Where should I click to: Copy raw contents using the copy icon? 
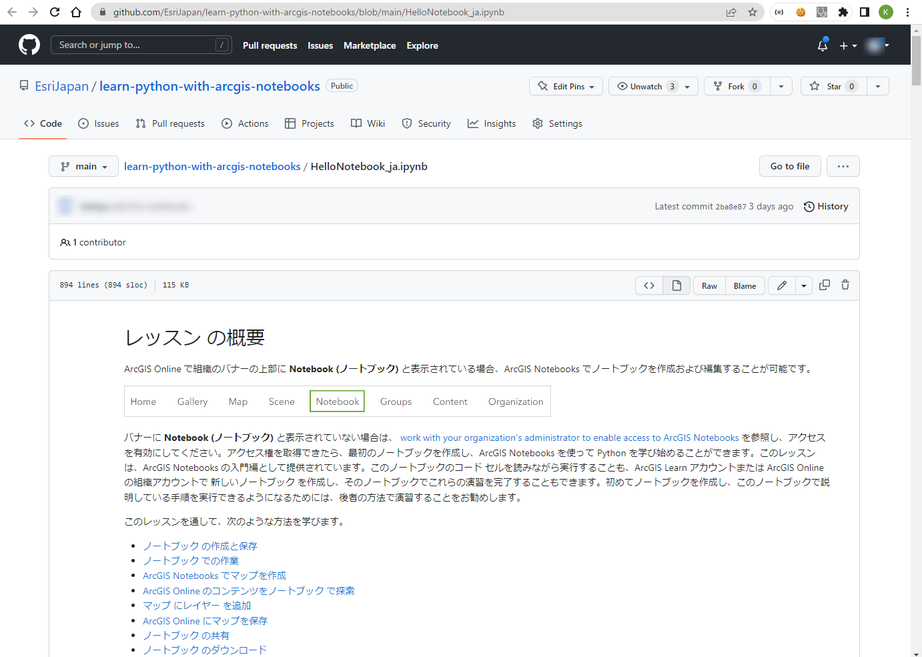(824, 285)
